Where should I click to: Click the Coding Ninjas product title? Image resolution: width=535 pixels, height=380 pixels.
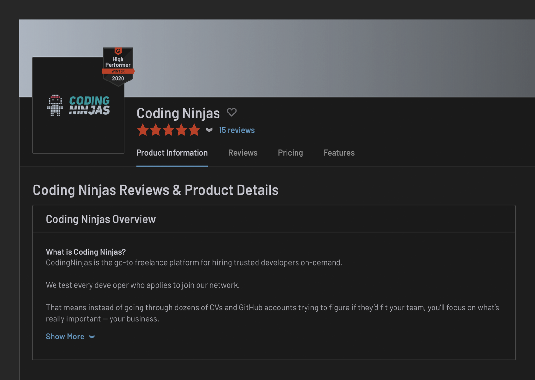tap(178, 113)
